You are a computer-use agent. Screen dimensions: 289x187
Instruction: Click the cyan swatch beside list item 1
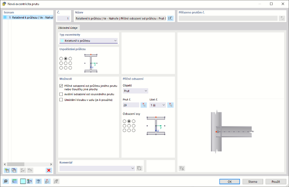pyautogui.click(x=5, y=17)
